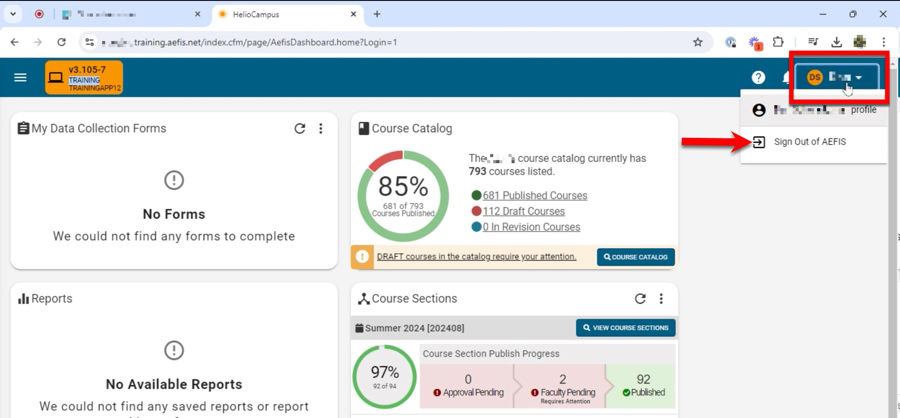Image resolution: width=900 pixels, height=418 pixels.
Task: Bookmark this page with star icon
Action: (x=697, y=42)
